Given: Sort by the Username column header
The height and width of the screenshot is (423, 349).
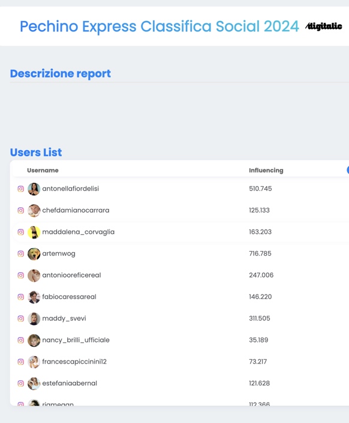Looking at the screenshot, I should pos(43,170).
